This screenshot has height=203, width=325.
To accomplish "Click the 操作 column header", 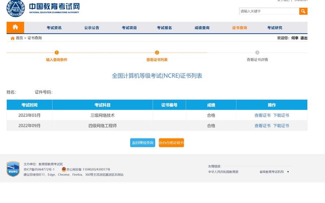I will tap(272, 105).
